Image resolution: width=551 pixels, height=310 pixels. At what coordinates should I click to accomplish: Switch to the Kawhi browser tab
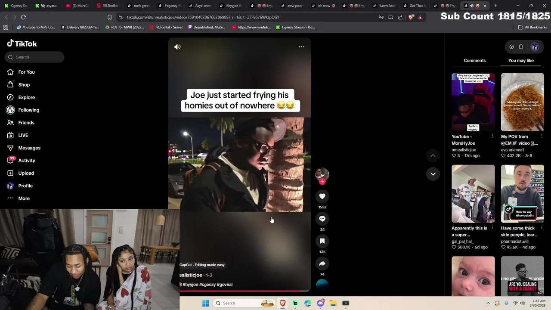click(x=384, y=6)
